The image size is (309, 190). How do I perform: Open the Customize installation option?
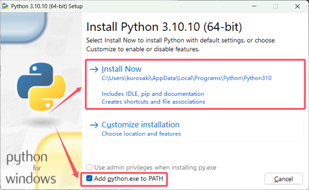point(140,125)
